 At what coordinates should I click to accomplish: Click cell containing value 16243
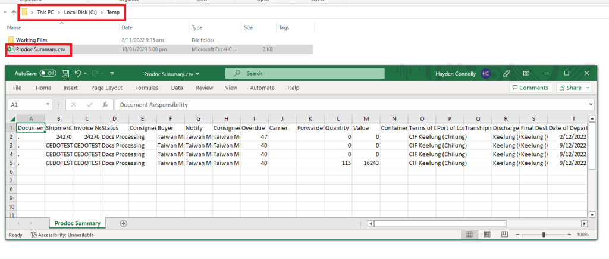366,163
